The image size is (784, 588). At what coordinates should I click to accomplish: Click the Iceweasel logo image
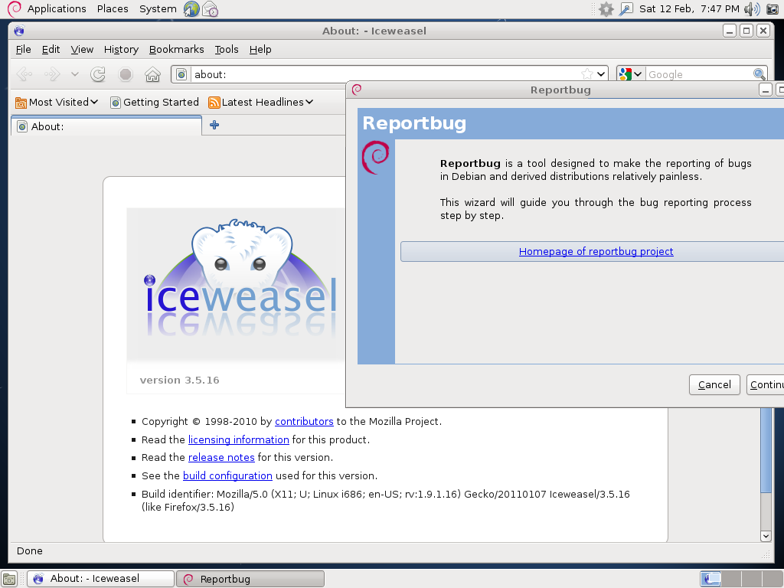click(x=236, y=285)
